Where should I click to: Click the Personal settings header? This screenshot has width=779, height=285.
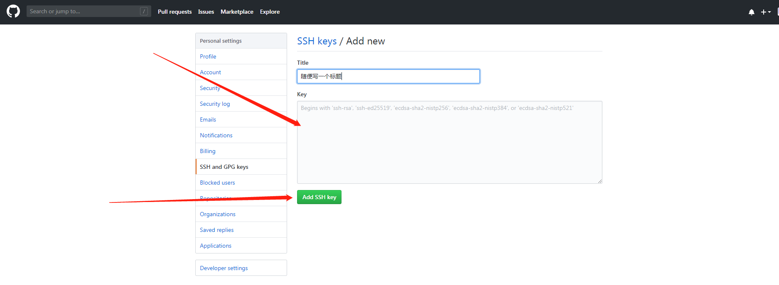click(x=241, y=41)
